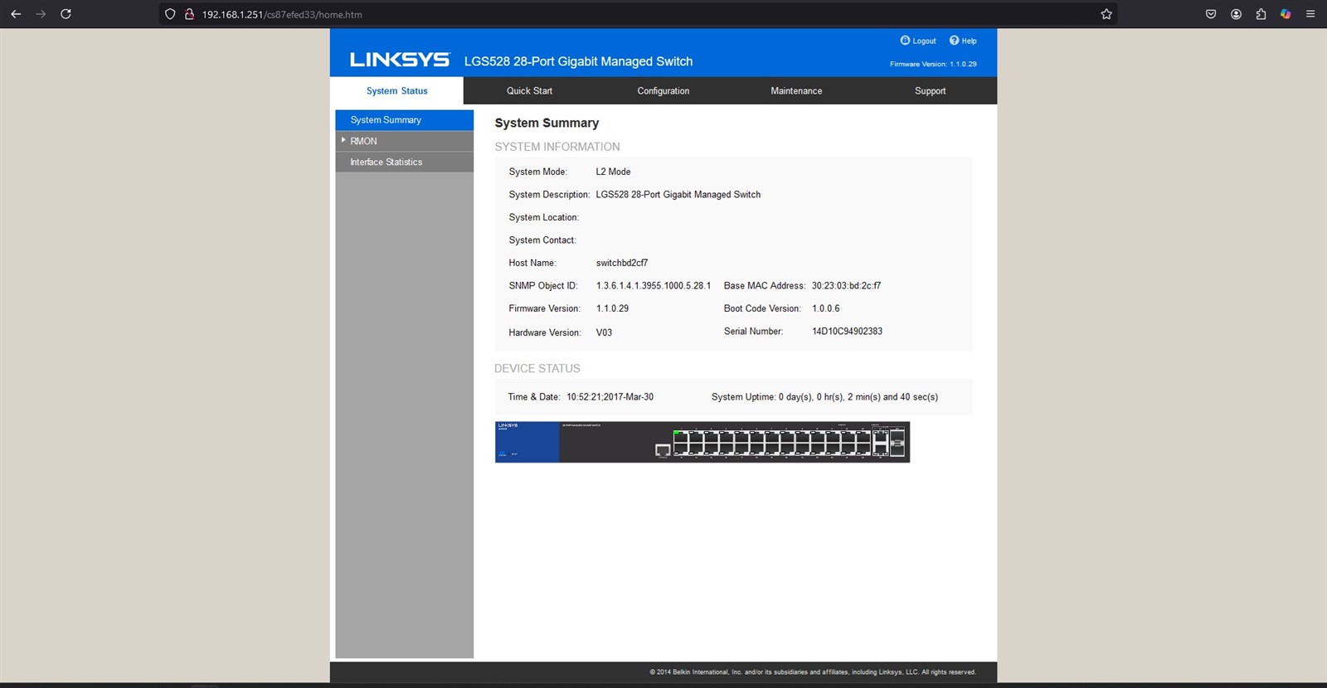Open the extensions puzzle icon
This screenshot has width=1327, height=688.
(1261, 14)
